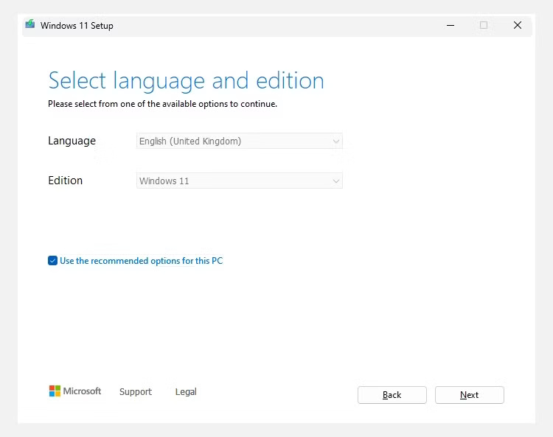Viewport: 553px width, 437px height.
Task: Click the maximize window icon
Action: coord(484,25)
